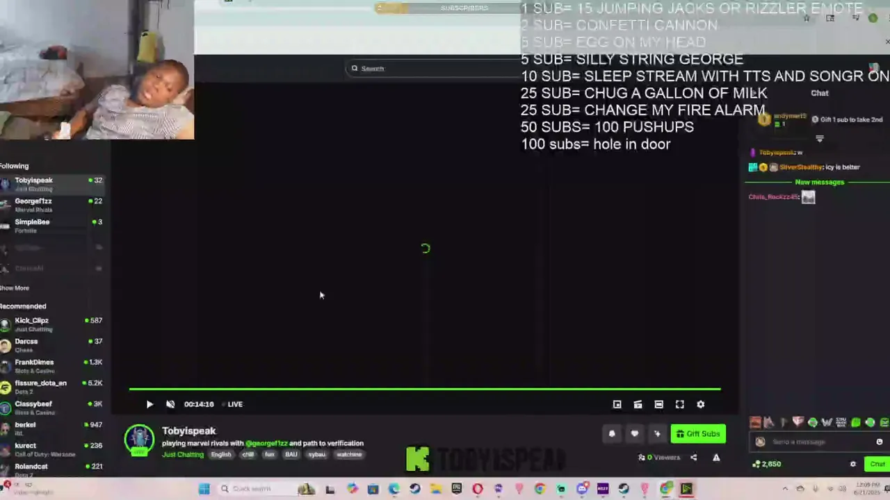Open Tobyispeak's channel avatar
890x500 pixels.
click(x=139, y=440)
